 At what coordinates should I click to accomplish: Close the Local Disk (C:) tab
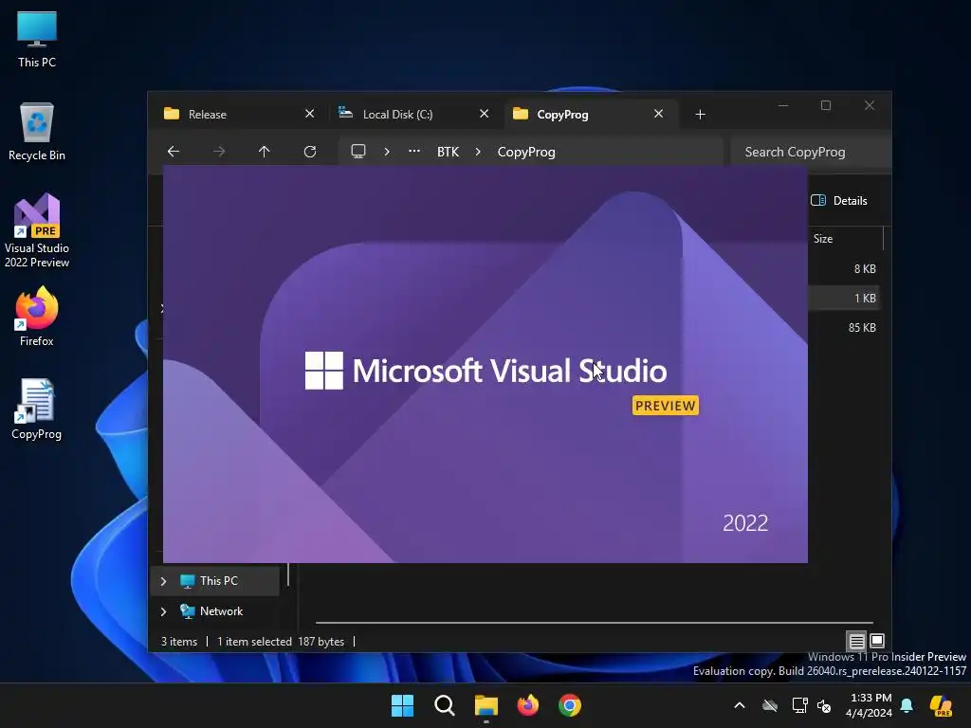coord(485,114)
